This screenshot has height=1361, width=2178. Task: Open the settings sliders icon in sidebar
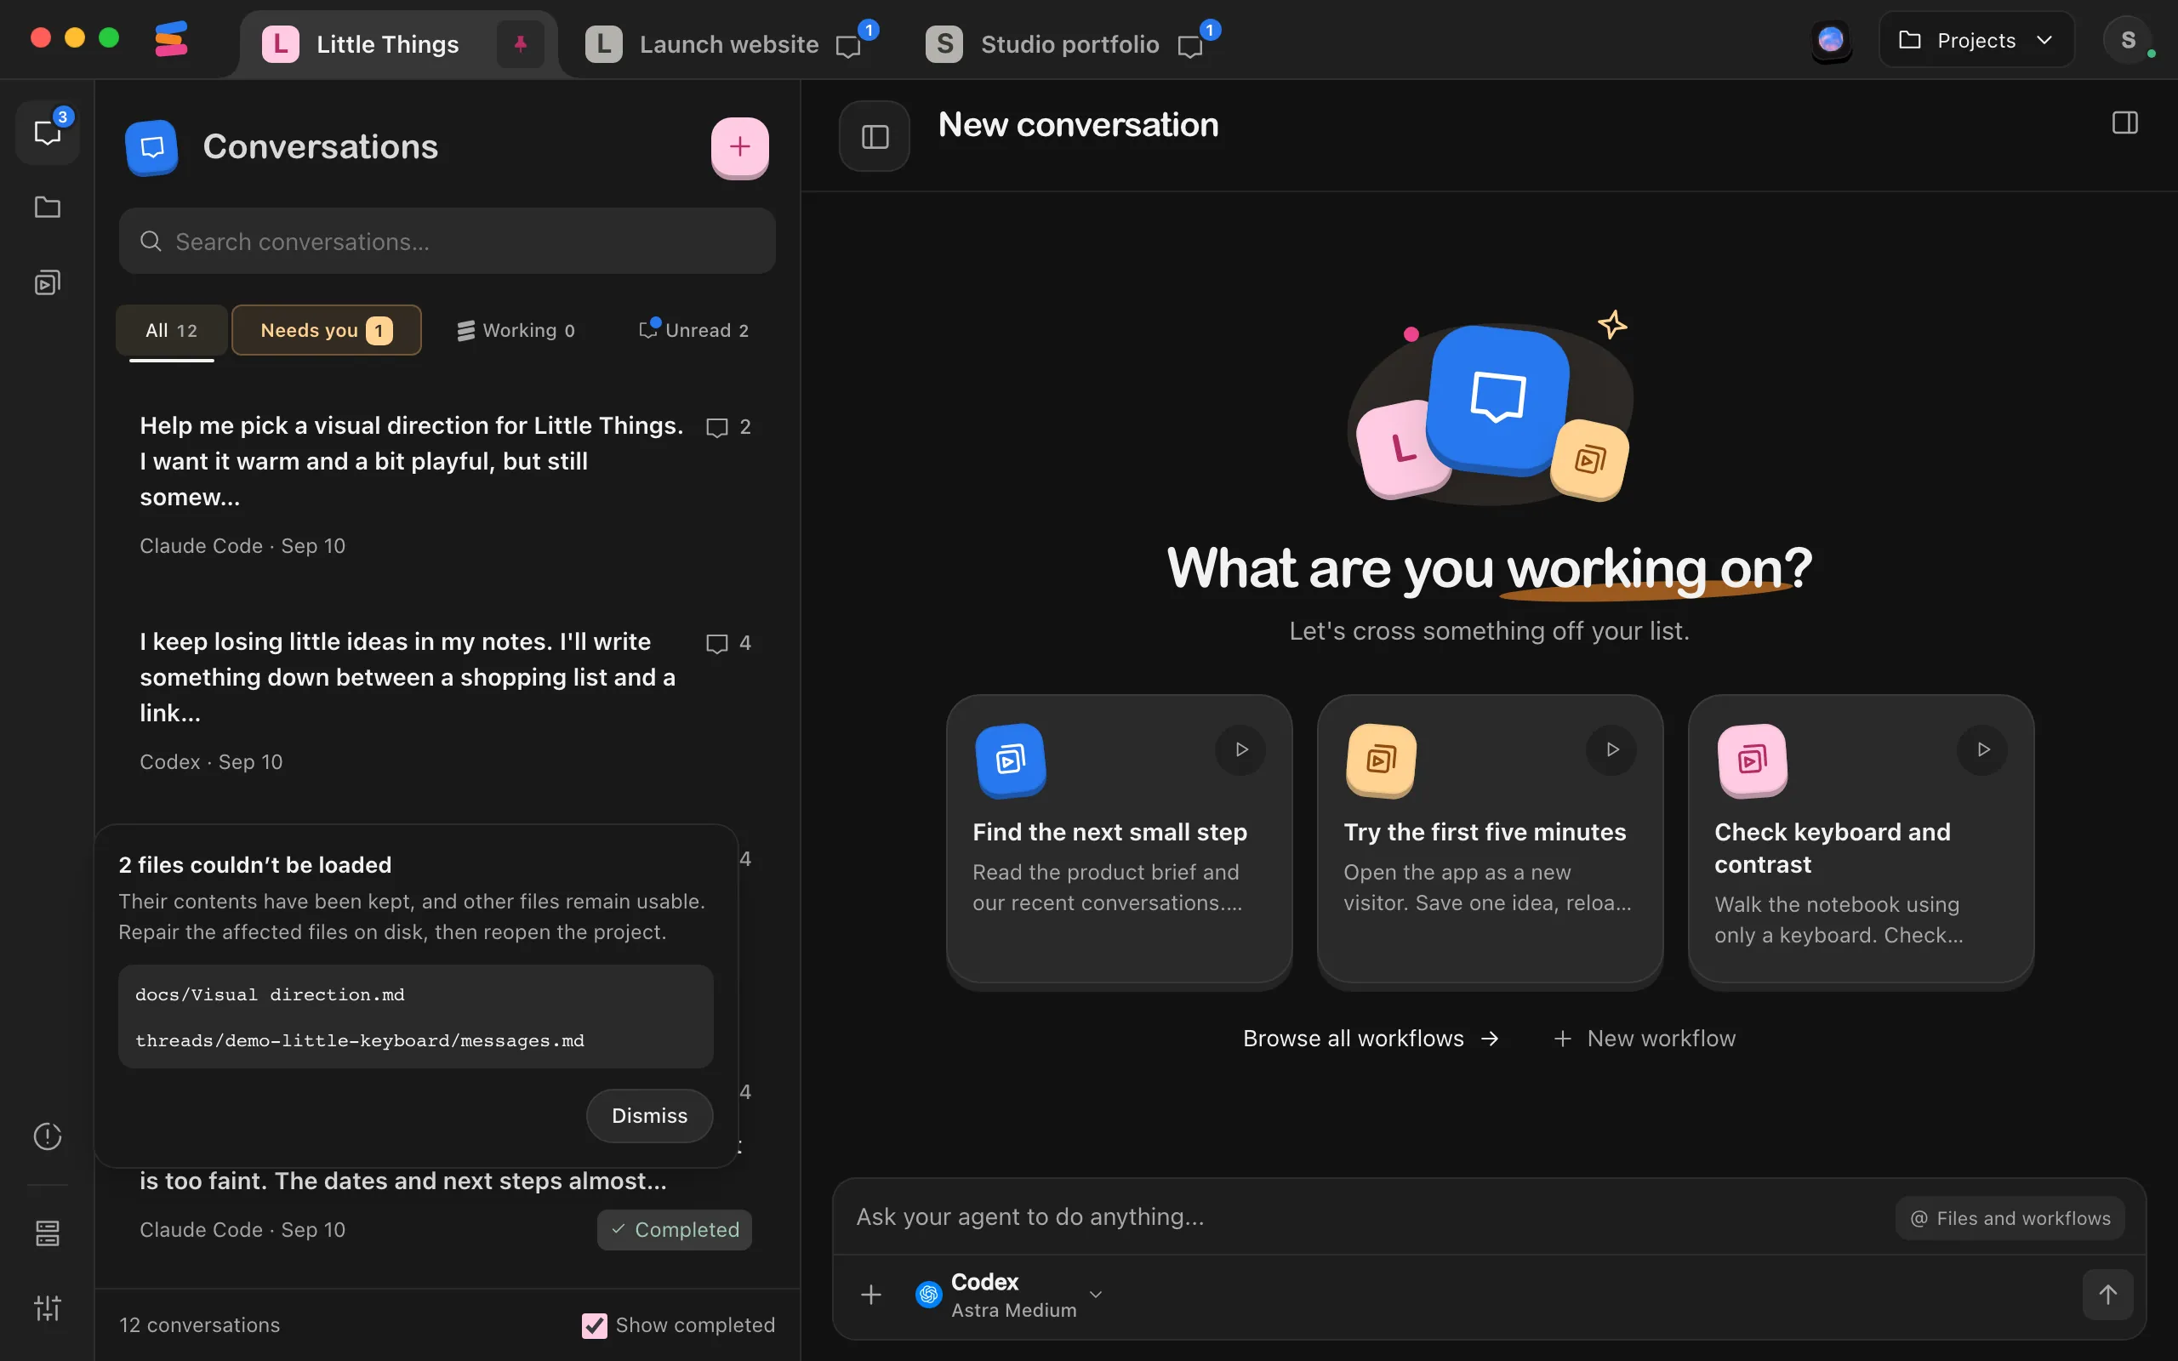(48, 1308)
